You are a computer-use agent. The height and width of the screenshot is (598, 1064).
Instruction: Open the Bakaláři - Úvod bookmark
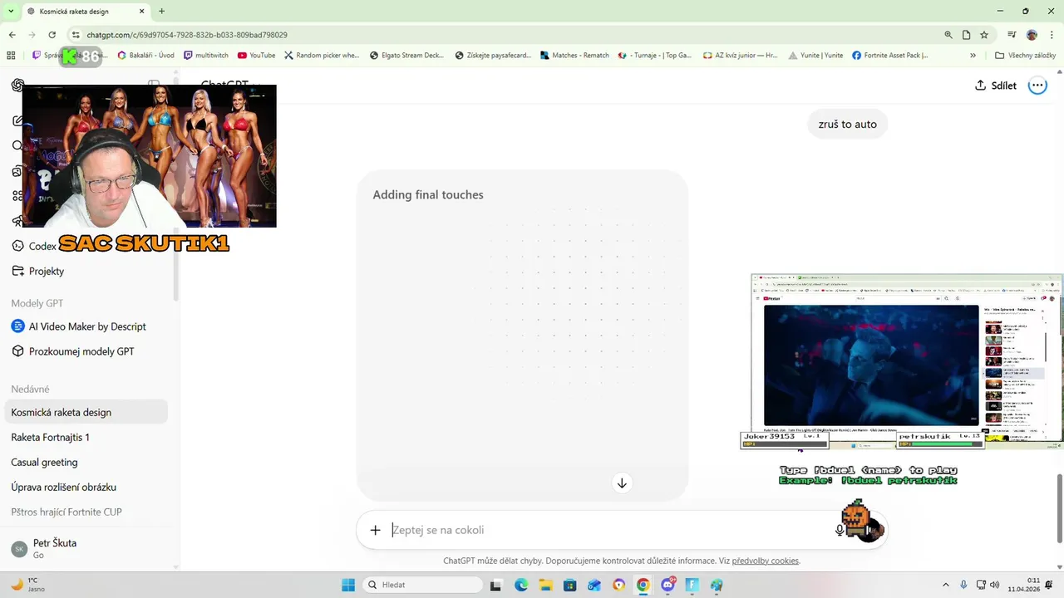(145, 56)
